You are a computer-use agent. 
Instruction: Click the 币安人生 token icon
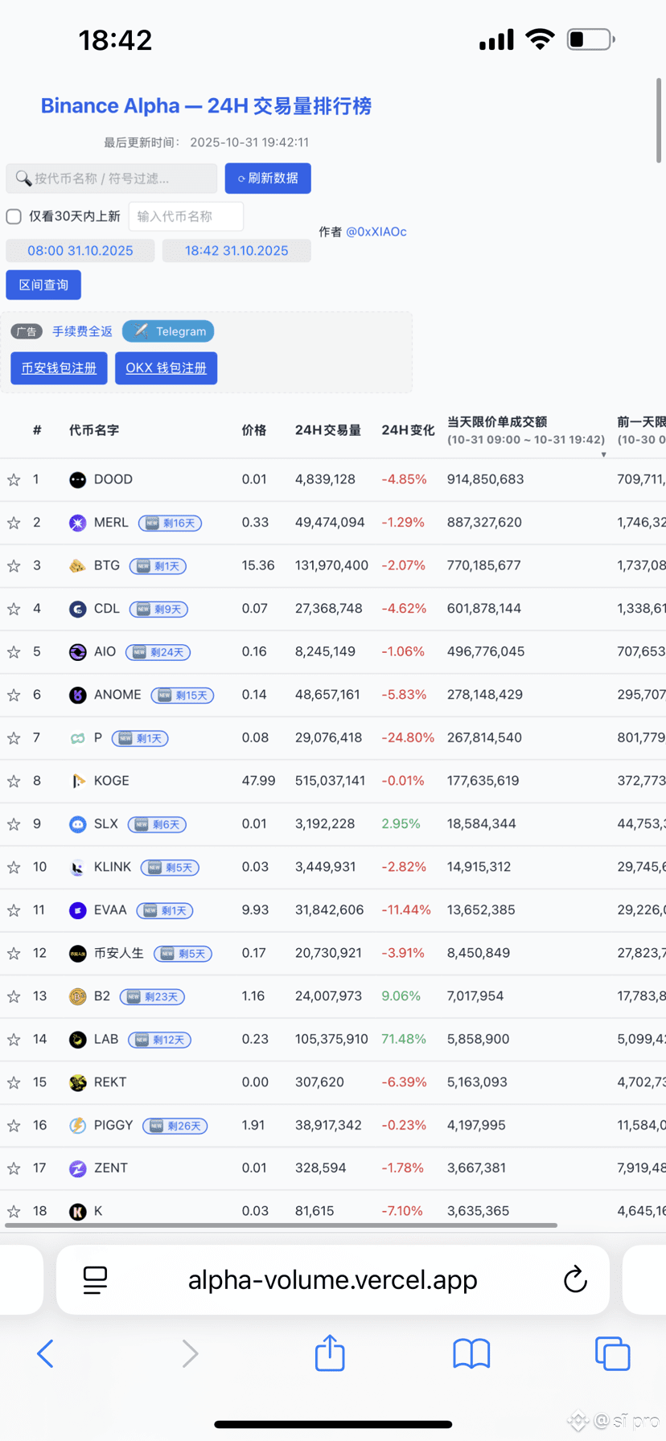click(x=77, y=954)
